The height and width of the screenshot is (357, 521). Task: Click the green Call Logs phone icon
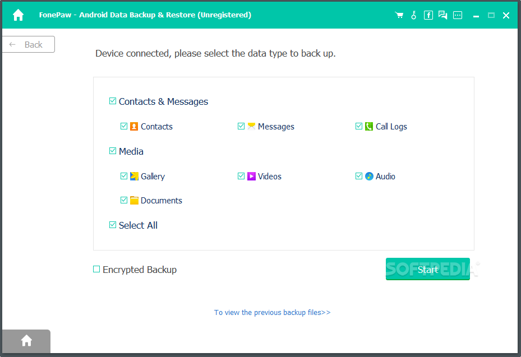369,126
